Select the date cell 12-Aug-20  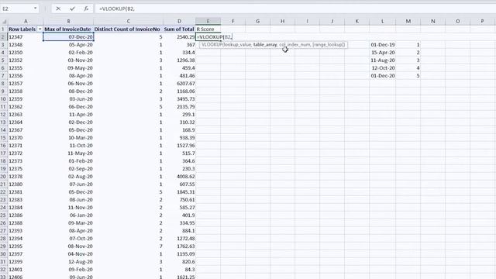pyautogui.click(x=68, y=262)
